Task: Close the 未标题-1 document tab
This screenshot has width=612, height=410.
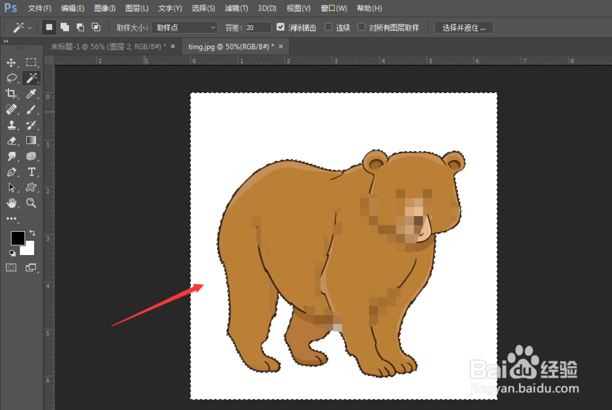Action: click(173, 47)
